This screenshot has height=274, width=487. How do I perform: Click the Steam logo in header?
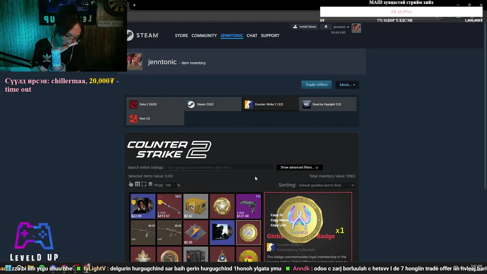point(143,35)
